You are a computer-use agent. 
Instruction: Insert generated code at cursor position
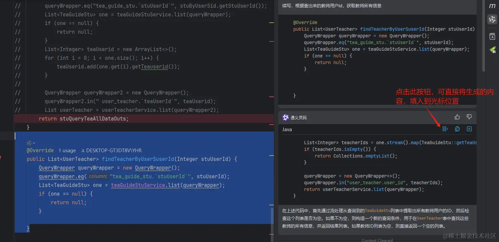(445, 129)
